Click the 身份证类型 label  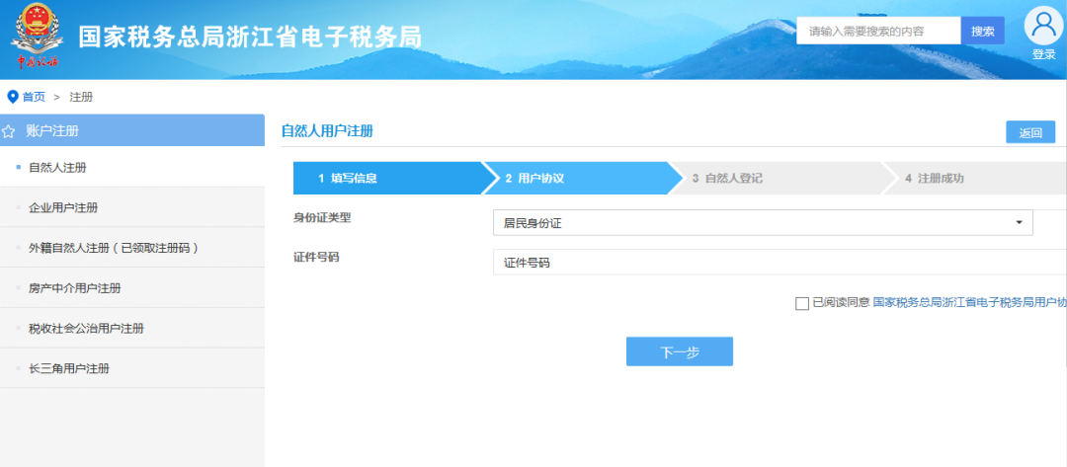click(x=322, y=217)
